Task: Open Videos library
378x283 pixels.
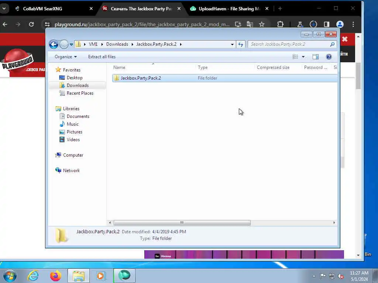Action: tap(73, 140)
